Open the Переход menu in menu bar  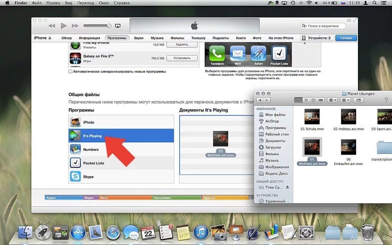(85, 3)
